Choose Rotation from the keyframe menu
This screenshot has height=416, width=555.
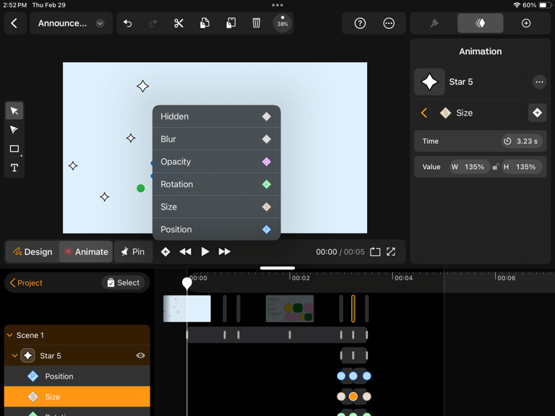216,184
